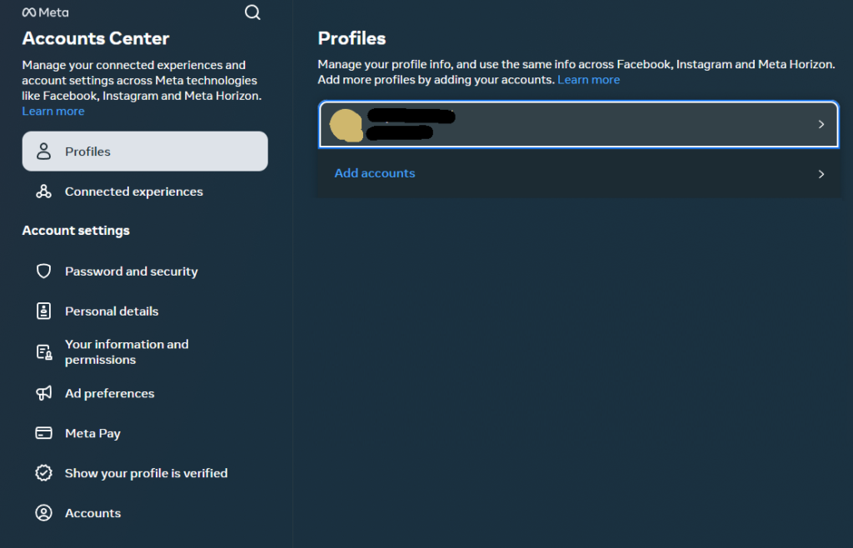
Task: Click the Personal details ID card icon
Action: (x=43, y=311)
